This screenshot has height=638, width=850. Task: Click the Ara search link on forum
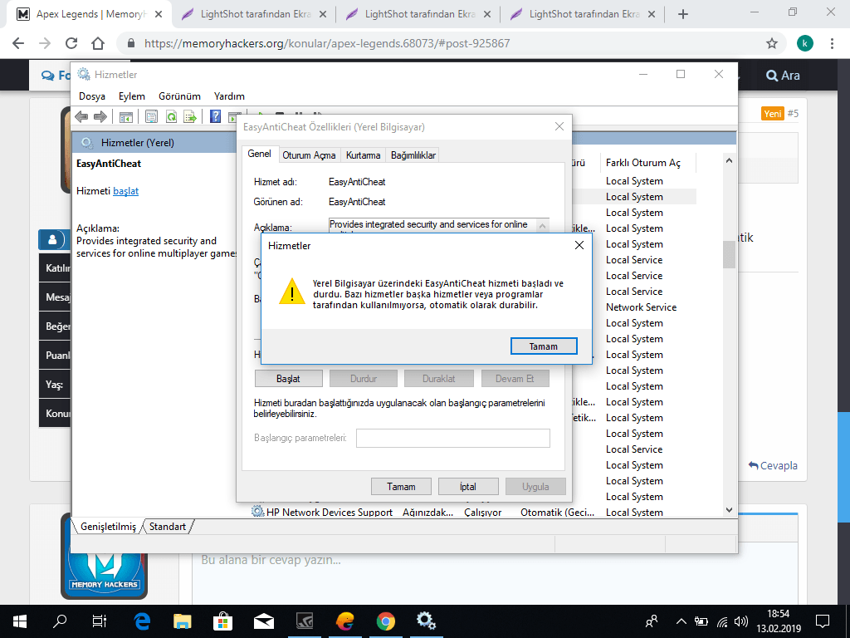(783, 76)
